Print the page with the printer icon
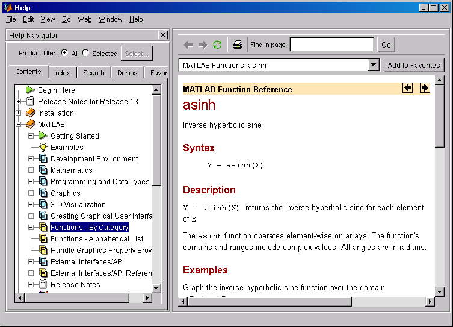Screen dimensions: 453x327 click(x=238, y=45)
